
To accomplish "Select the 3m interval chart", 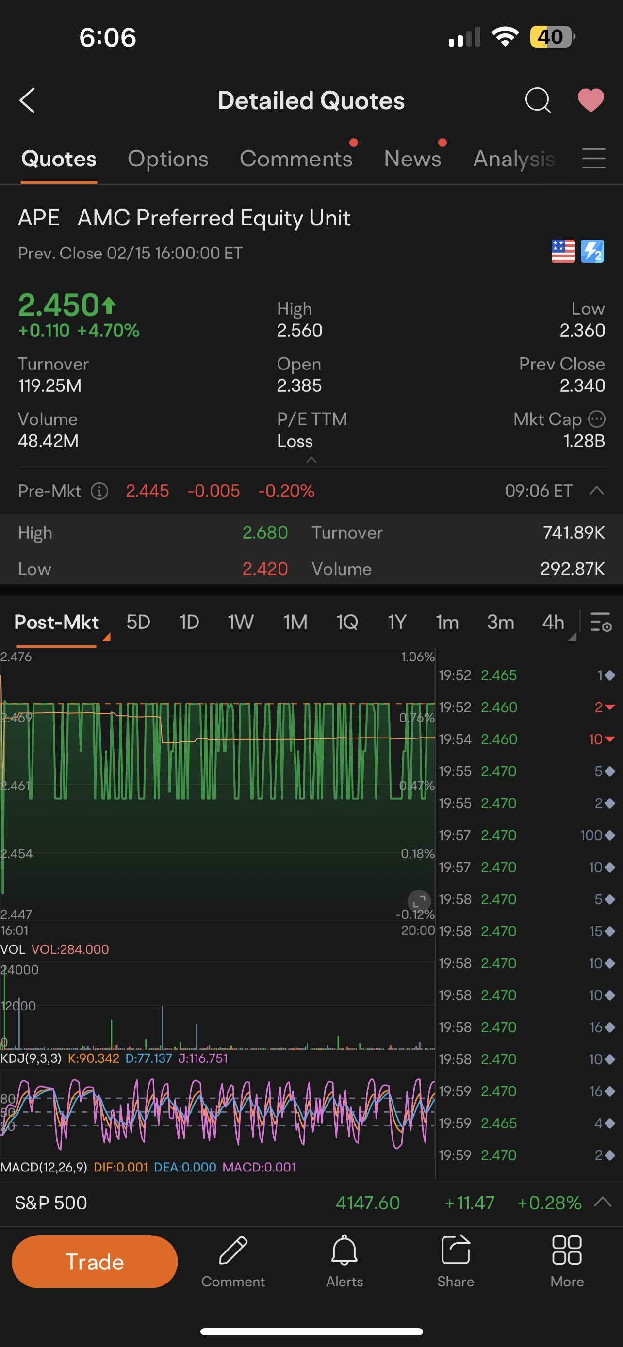I will tap(501, 622).
